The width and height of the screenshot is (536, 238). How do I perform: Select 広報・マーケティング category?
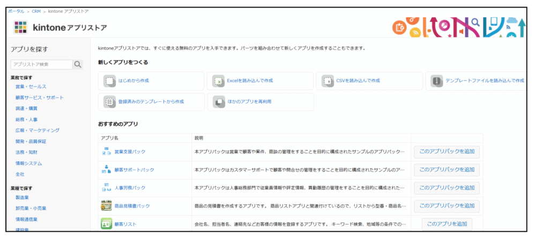pyautogui.click(x=38, y=130)
